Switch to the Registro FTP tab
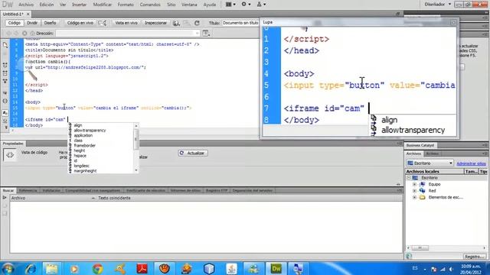The width and height of the screenshot is (490, 275). click(x=216, y=190)
